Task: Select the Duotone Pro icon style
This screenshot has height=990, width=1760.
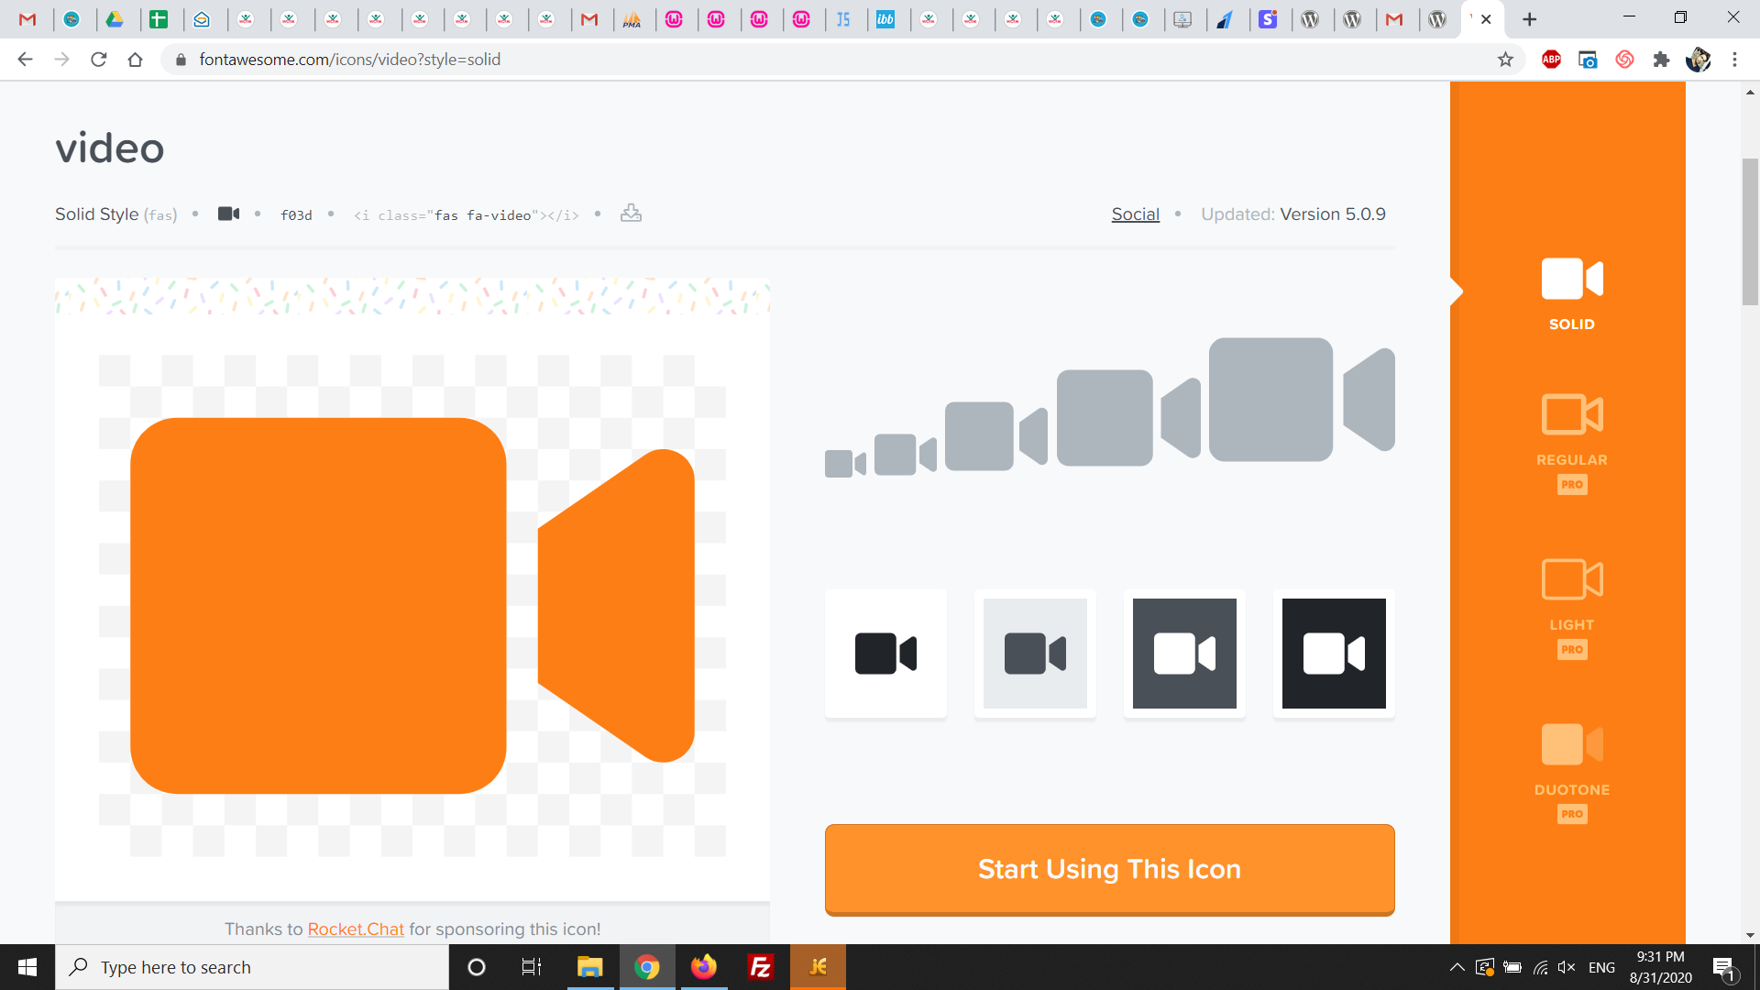Action: click(1571, 773)
